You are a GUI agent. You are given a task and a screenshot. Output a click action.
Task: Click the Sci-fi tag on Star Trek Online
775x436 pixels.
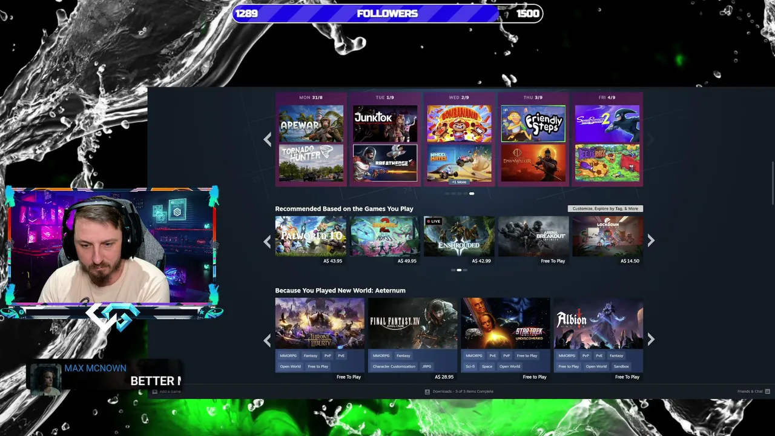click(x=470, y=366)
